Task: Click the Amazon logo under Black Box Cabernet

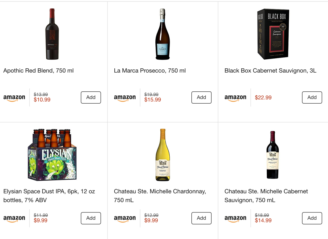Action: pyautogui.click(x=235, y=98)
